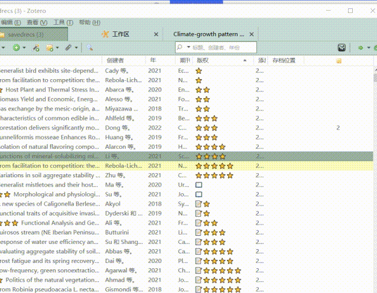Image resolution: width=377 pixels, height=293 pixels.
Task: Click the empty box icon in Su 2021 Morphological row
Action: (199, 194)
